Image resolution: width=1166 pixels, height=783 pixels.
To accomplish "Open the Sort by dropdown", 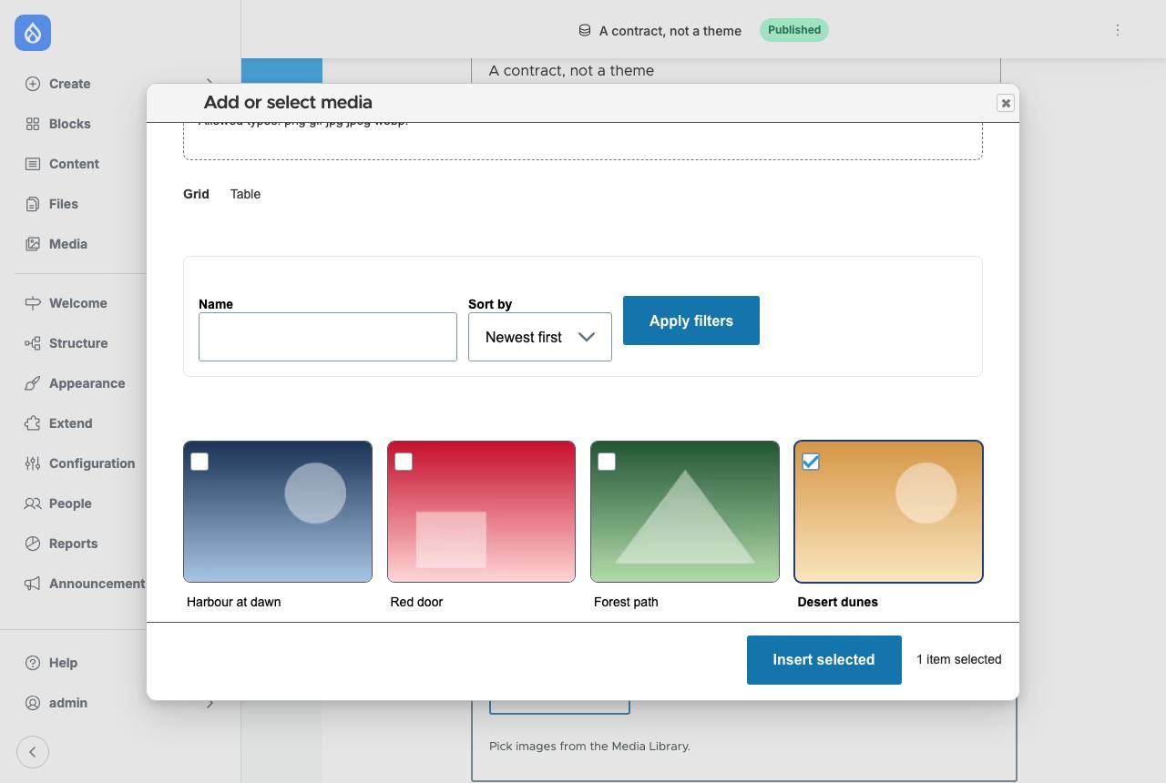I will pos(540,337).
